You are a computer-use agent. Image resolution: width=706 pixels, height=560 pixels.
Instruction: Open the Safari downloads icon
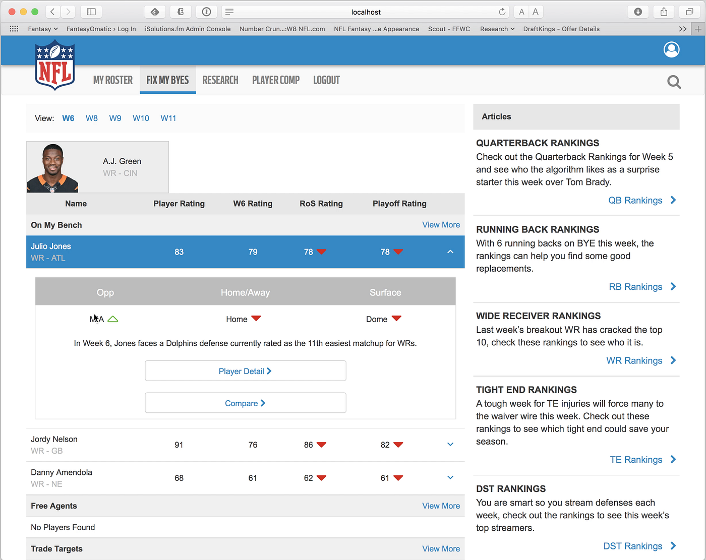[x=638, y=12]
